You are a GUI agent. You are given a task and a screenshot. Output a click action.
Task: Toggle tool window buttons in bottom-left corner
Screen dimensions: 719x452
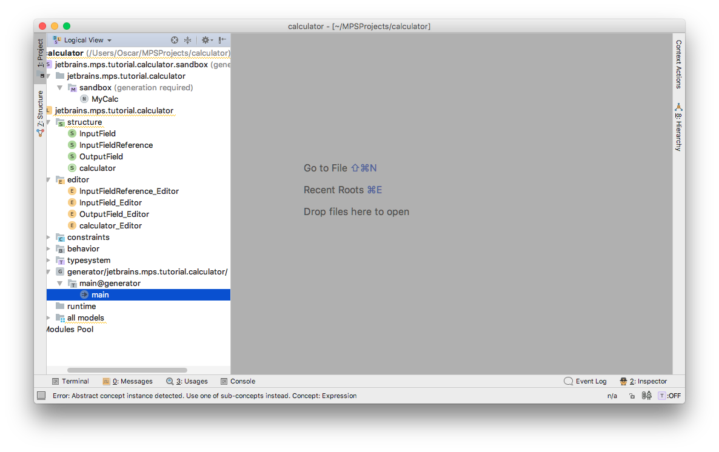pos(41,396)
